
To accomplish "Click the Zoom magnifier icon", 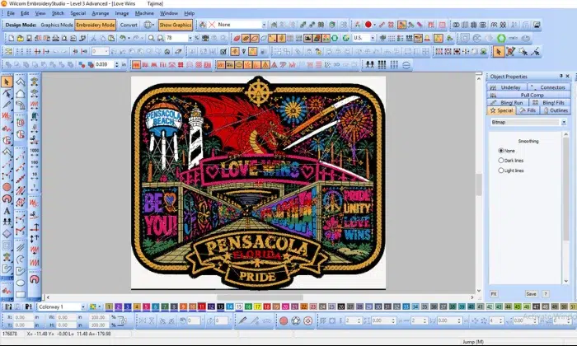I will click(151, 38).
